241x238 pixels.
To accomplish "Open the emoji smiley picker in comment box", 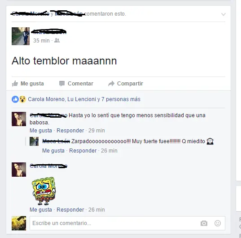I will coord(218,223).
